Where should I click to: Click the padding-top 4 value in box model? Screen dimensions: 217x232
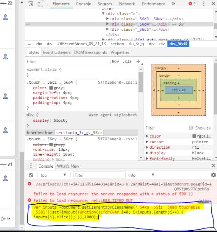178,83
